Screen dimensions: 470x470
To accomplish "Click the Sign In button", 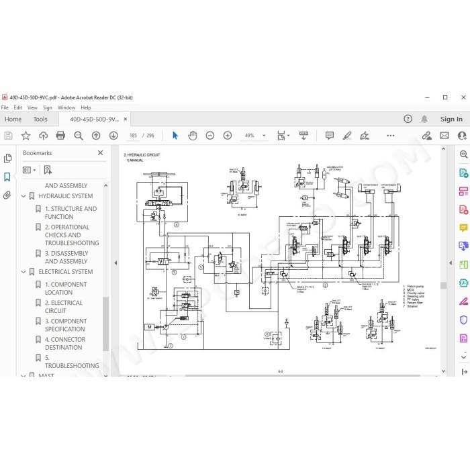I will click(451, 119).
